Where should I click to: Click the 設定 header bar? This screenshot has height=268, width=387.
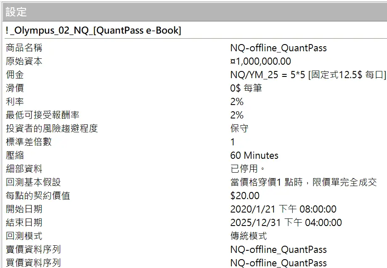tap(193, 12)
